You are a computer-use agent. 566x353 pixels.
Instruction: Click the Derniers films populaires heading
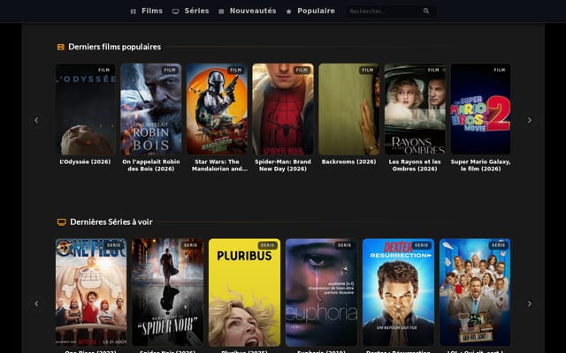114,47
